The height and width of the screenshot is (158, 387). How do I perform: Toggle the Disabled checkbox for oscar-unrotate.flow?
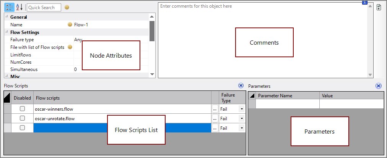pos(22,118)
